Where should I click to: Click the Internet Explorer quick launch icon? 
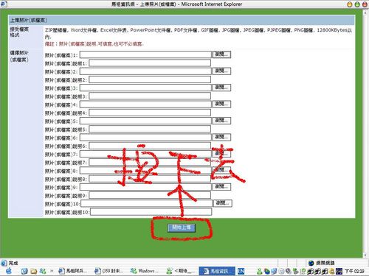(x=24, y=271)
